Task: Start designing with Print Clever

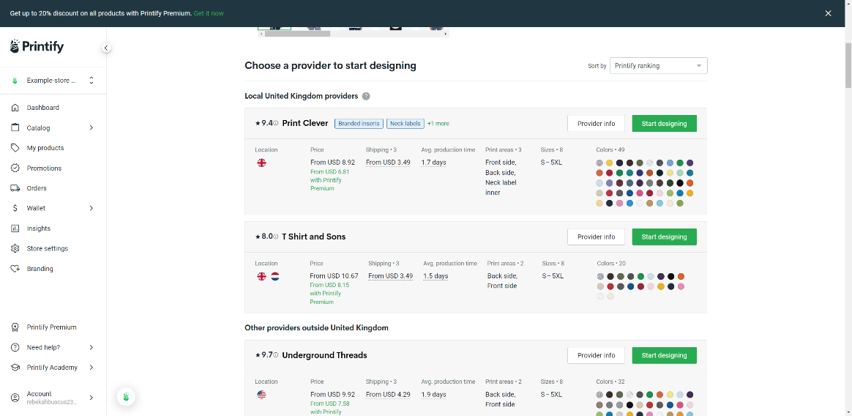Action: [x=664, y=124]
